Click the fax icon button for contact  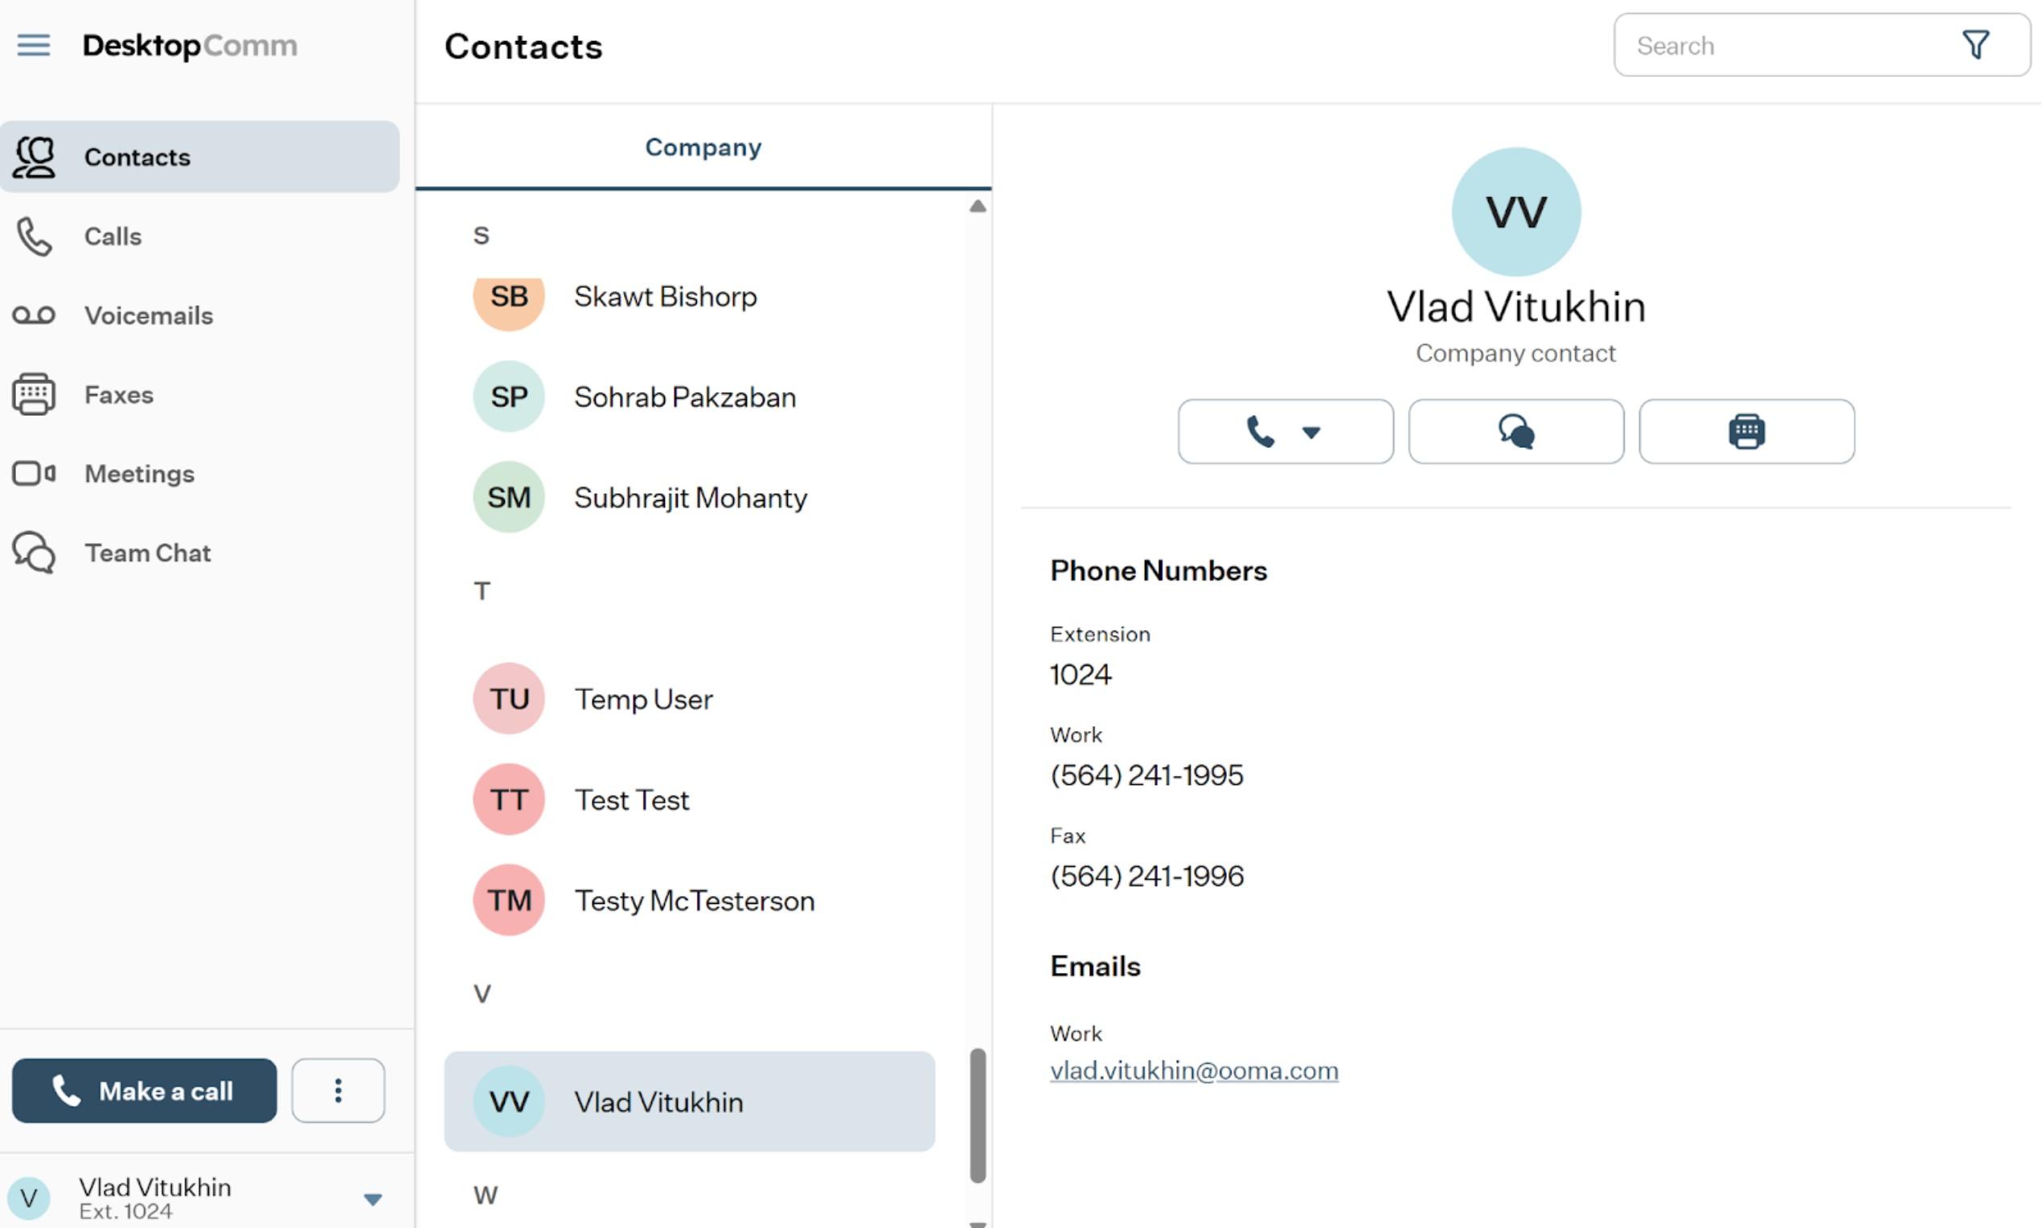tap(1746, 431)
